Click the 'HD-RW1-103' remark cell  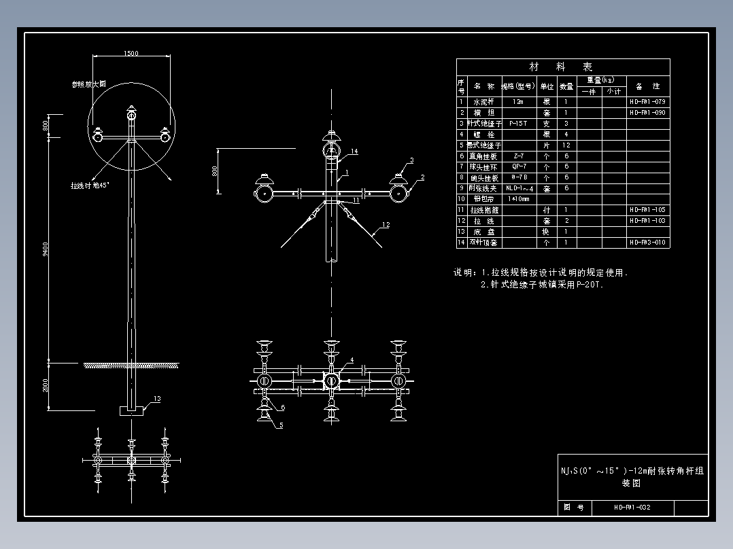coord(647,221)
